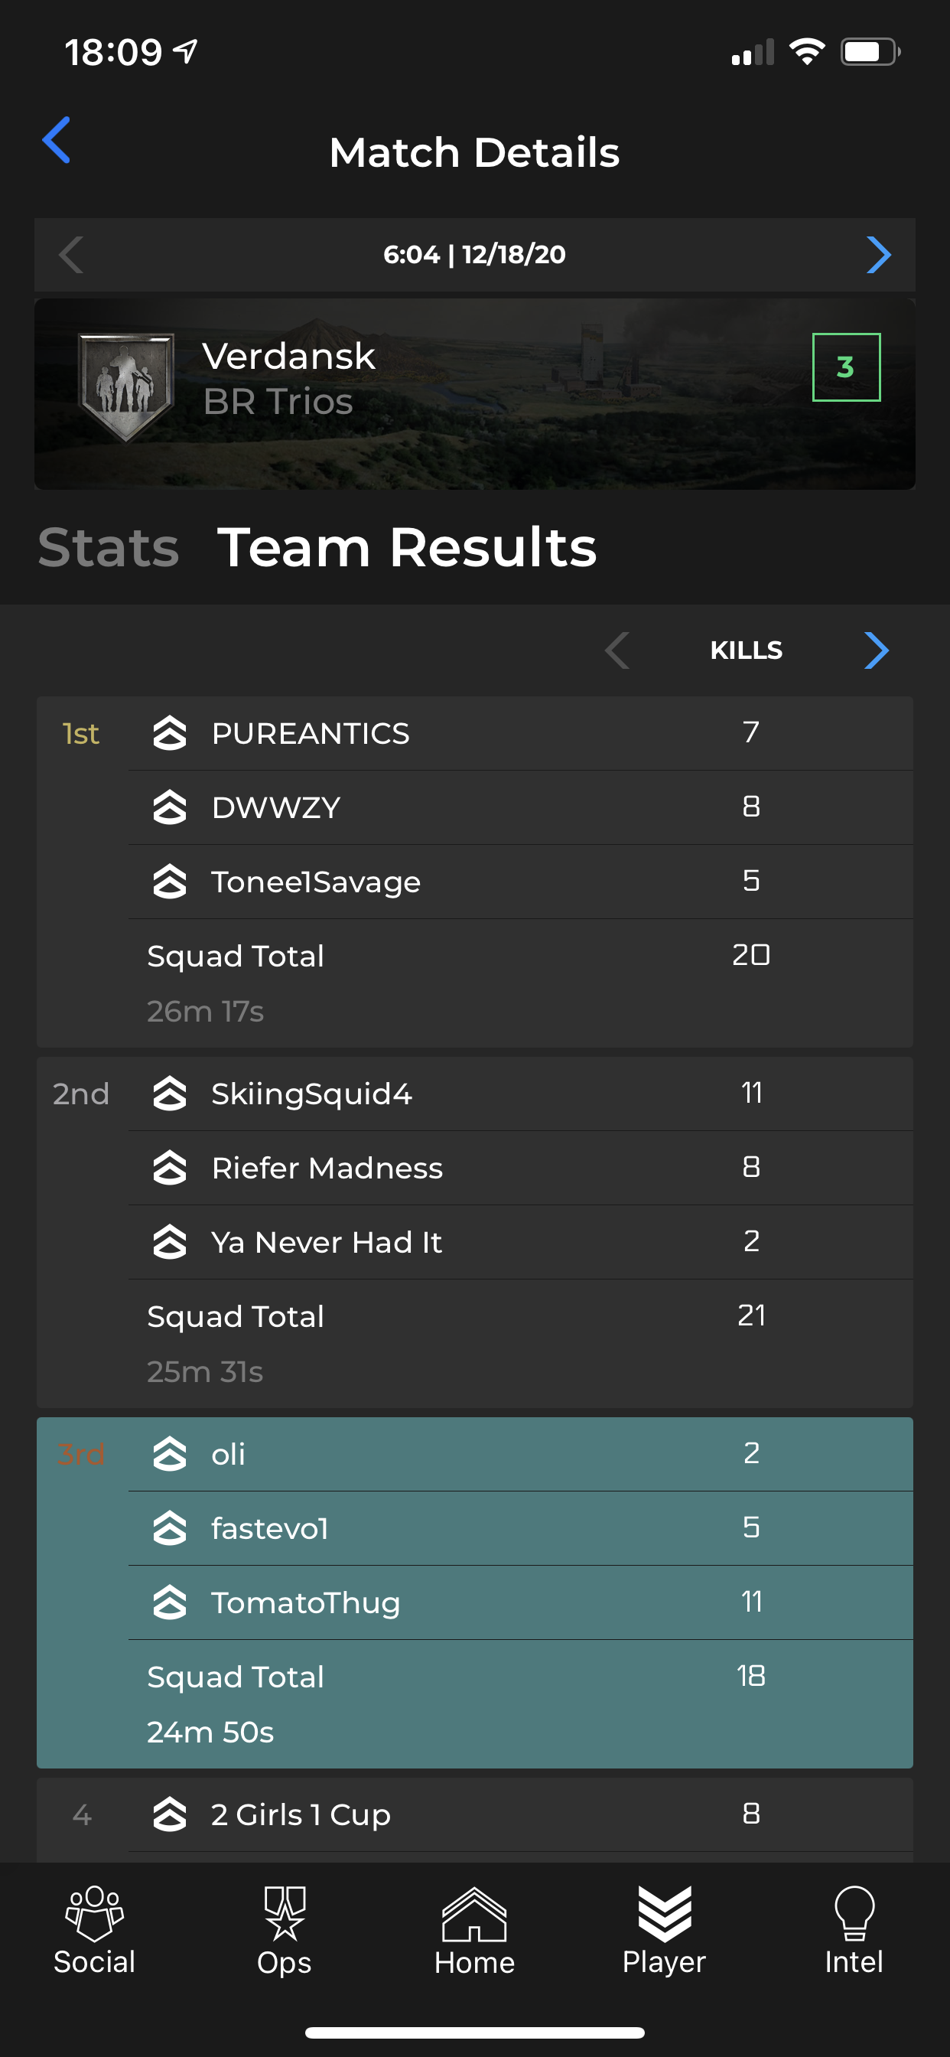950x2057 pixels.
Task: Open the Social tab icon
Action: (x=94, y=1913)
